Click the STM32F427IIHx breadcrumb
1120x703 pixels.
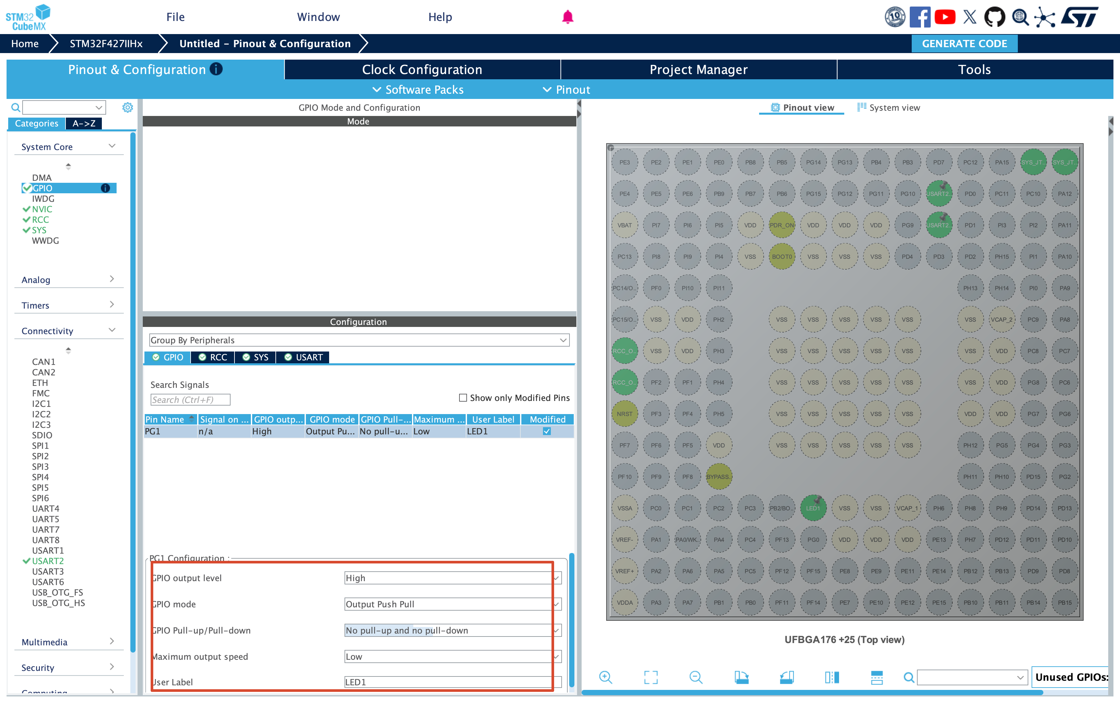(106, 43)
